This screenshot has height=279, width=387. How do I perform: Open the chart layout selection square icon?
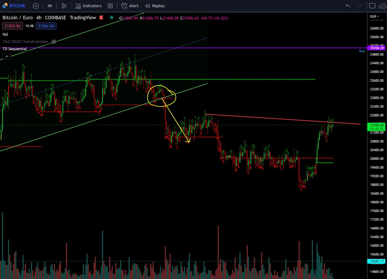click(372, 6)
